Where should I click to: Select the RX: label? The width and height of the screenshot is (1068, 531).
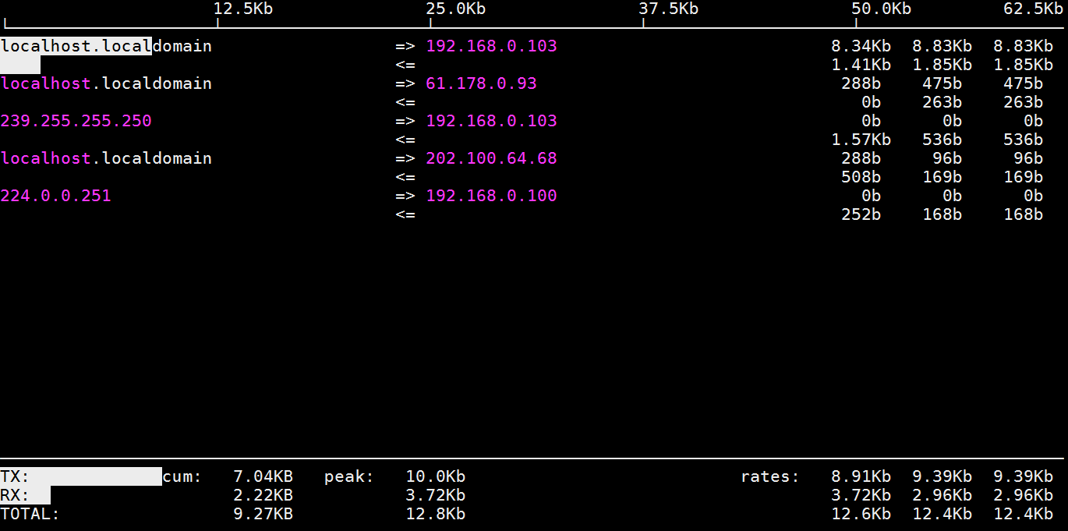click(x=16, y=495)
